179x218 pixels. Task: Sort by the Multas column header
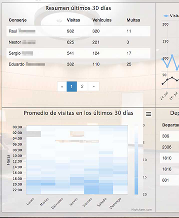[133, 20]
